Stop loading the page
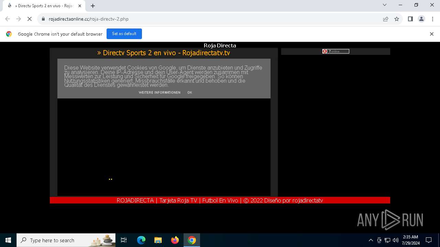 (30, 19)
